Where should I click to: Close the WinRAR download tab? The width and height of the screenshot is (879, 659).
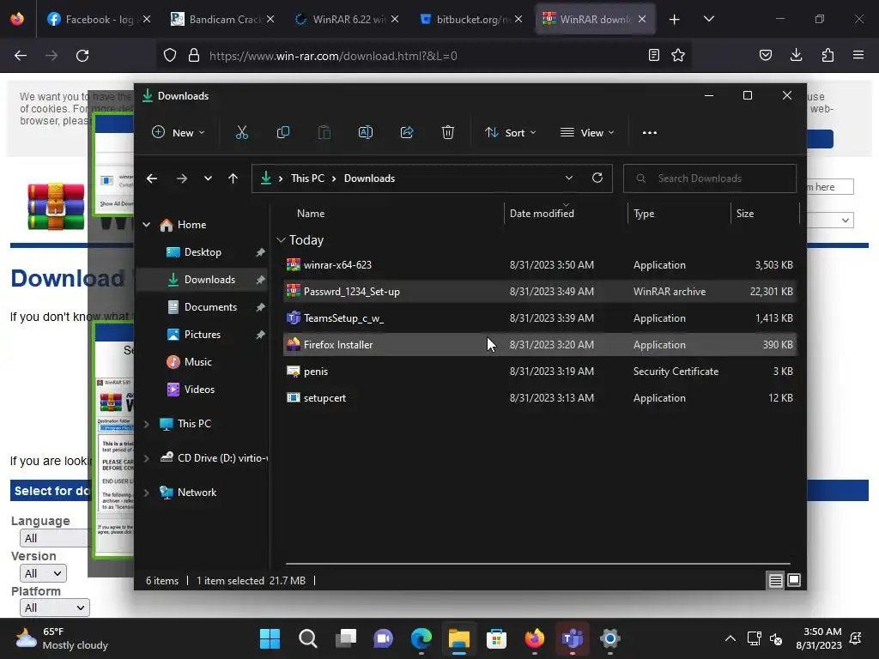click(642, 20)
